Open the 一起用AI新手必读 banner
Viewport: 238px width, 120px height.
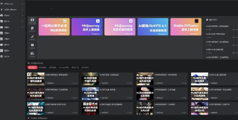click(54, 27)
